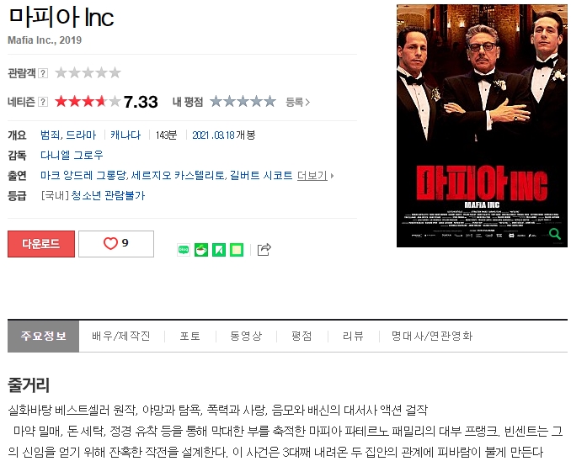Set my rating using 내 평점 stars
The image size is (571, 472).
243,102
